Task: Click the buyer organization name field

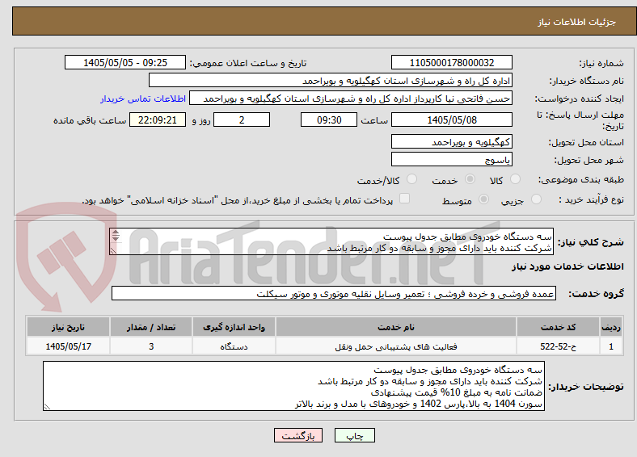Action: (331, 81)
